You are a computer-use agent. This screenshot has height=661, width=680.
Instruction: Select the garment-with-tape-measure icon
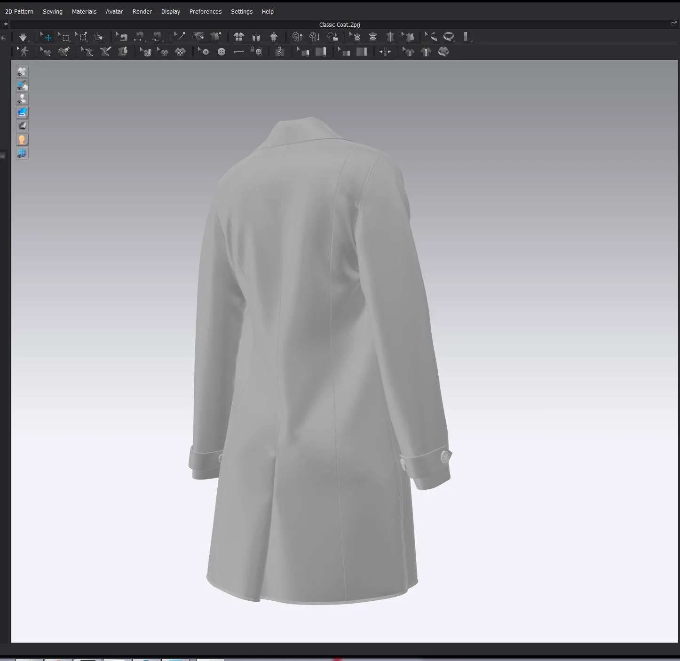443,52
